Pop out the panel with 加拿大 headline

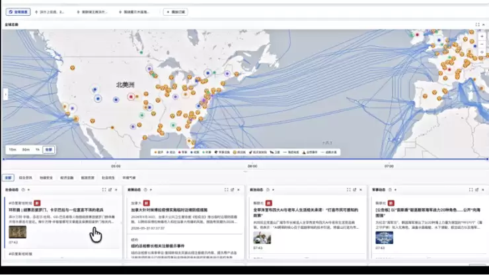click(233, 190)
